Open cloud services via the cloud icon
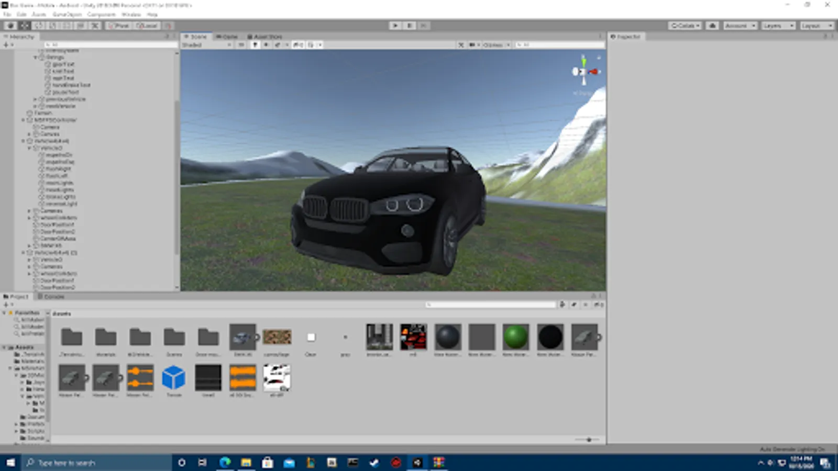The width and height of the screenshot is (838, 471). tap(712, 26)
